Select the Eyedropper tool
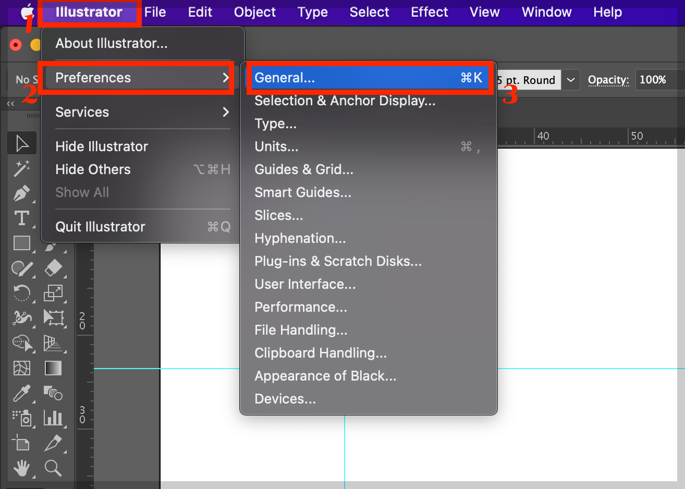 [22, 393]
